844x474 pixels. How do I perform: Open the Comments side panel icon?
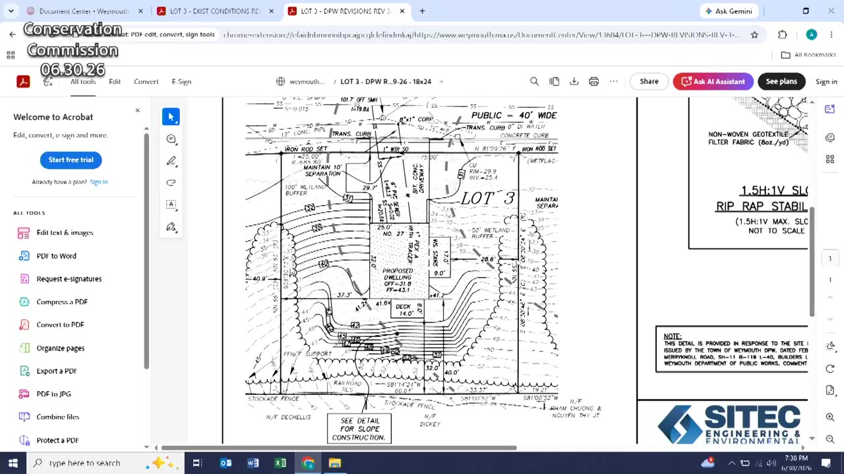click(x=829, y=137)
